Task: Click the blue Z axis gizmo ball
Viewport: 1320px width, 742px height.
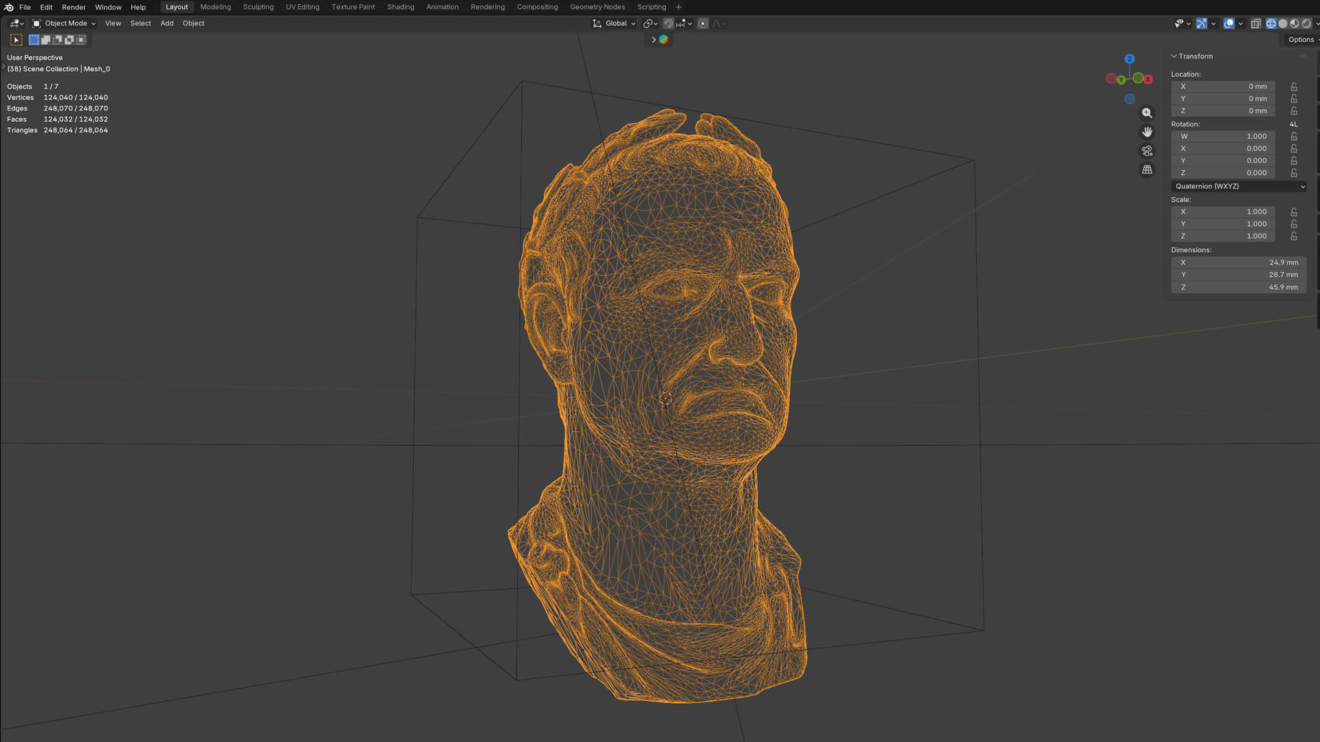Action: coord(1130,59)
